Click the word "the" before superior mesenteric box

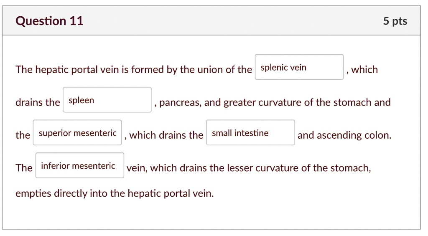click(x=23, y=135)
